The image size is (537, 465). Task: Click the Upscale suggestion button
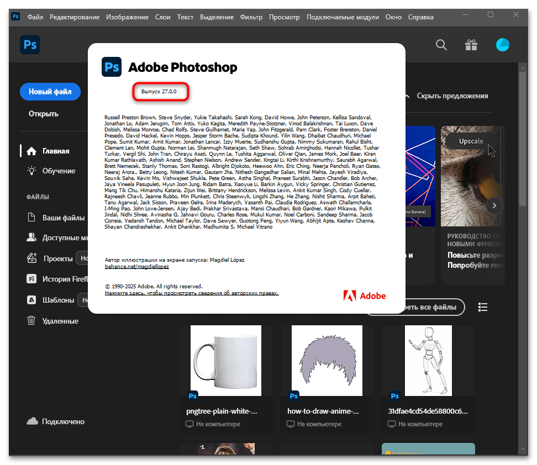coord(471,141)
